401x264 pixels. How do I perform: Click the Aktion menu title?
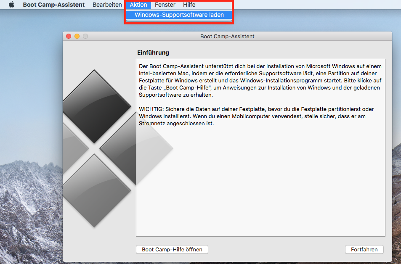(x=138, y=5)
